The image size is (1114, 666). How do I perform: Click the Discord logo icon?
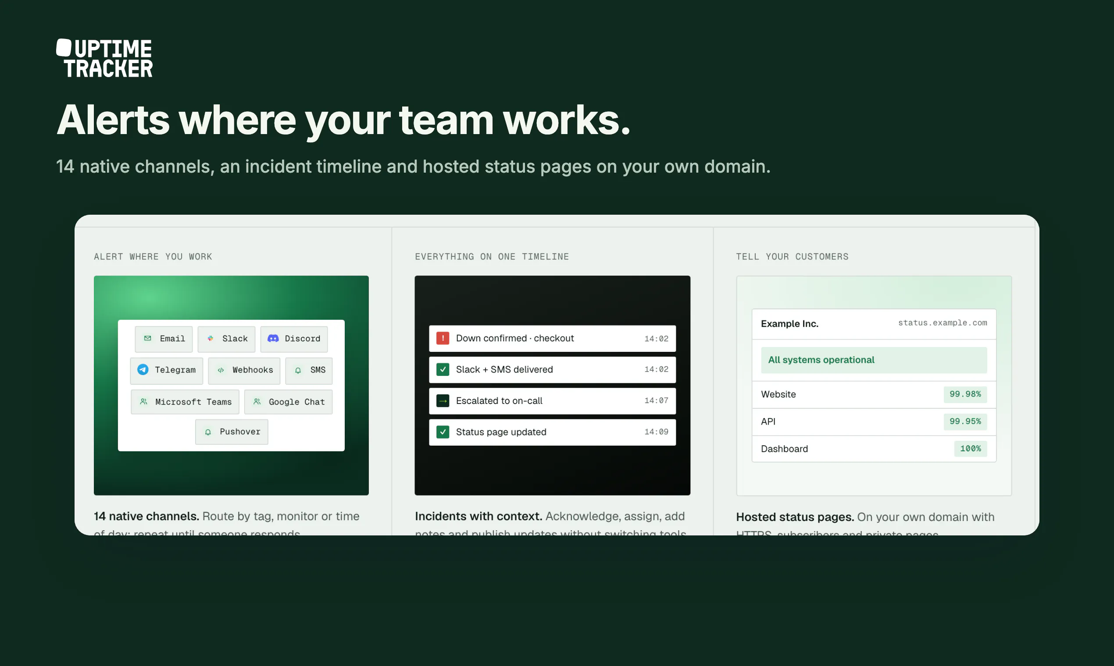tap(273, 338)
